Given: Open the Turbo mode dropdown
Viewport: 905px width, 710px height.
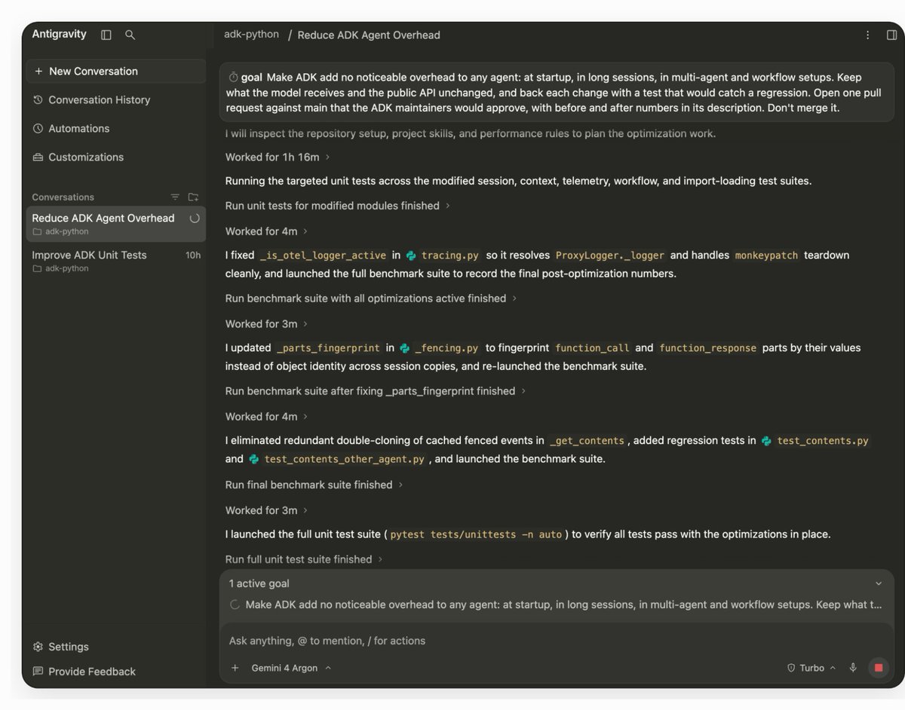Looking at the screenshot, I should pyautogui.click(x=811, y=668).
